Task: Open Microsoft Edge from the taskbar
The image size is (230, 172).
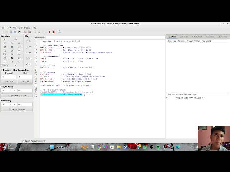Action: [x=178, y=147]
